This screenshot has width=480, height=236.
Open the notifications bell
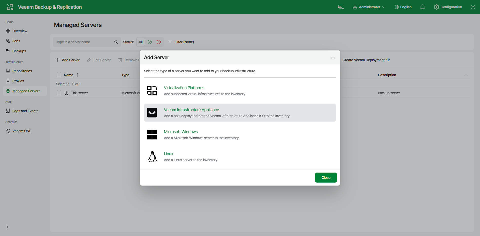422,7
